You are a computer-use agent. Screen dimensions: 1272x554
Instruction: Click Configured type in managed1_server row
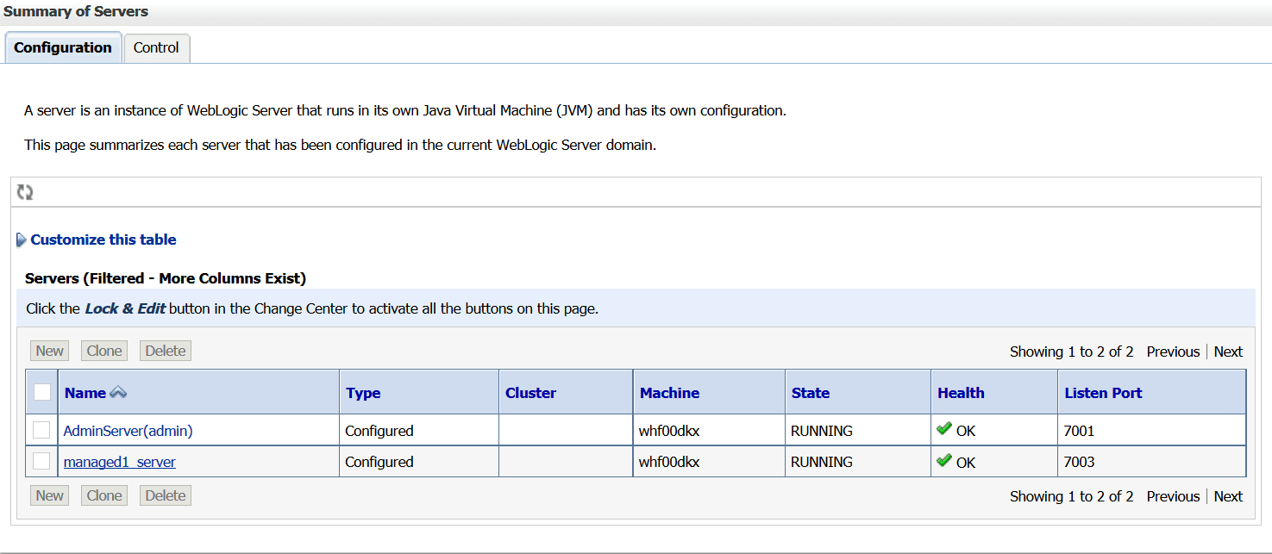pos(379,462)
